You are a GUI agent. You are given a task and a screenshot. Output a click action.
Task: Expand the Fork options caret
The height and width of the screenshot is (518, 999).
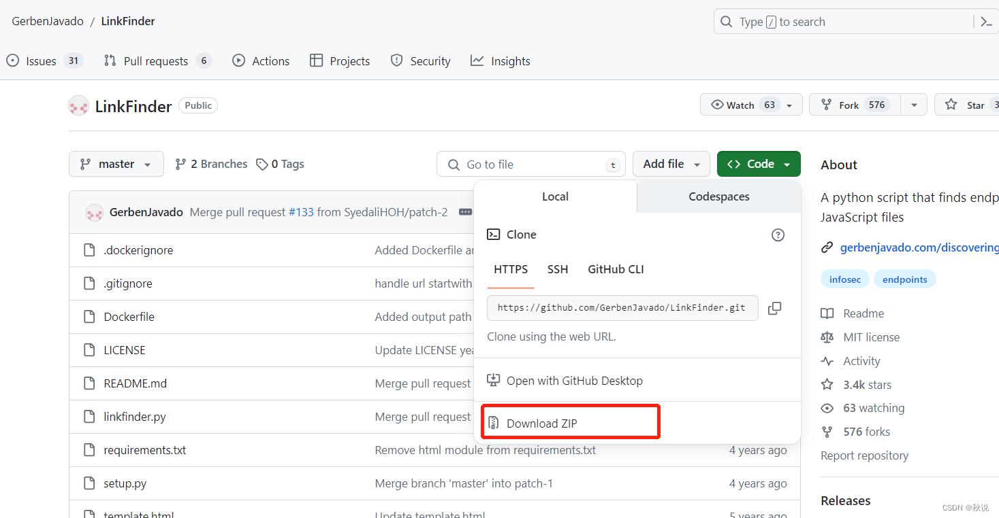[914, 105]
